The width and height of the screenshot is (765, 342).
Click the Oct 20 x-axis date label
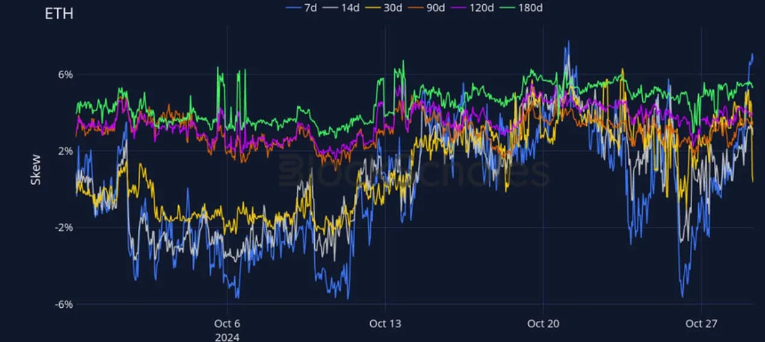pos(544,323)
